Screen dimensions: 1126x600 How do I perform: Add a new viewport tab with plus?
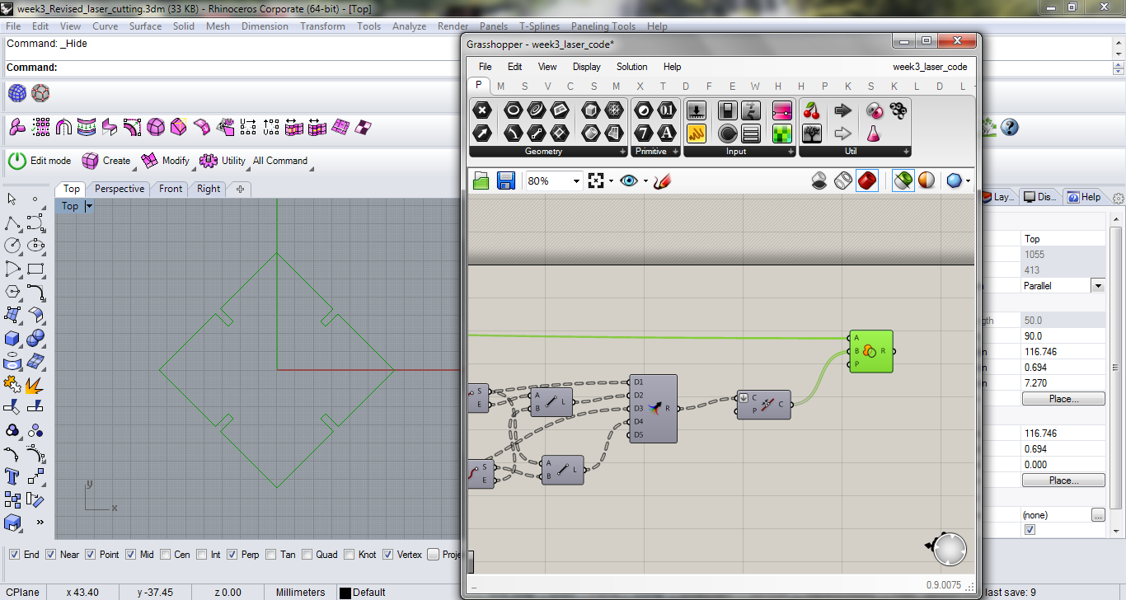click(241, 189)
